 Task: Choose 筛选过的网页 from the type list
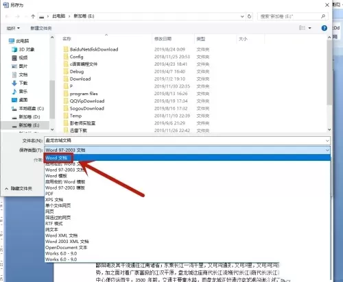58,218
